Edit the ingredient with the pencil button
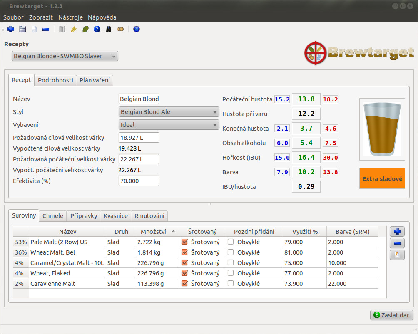This screenshot has height=334, width=418. point(397,255)
